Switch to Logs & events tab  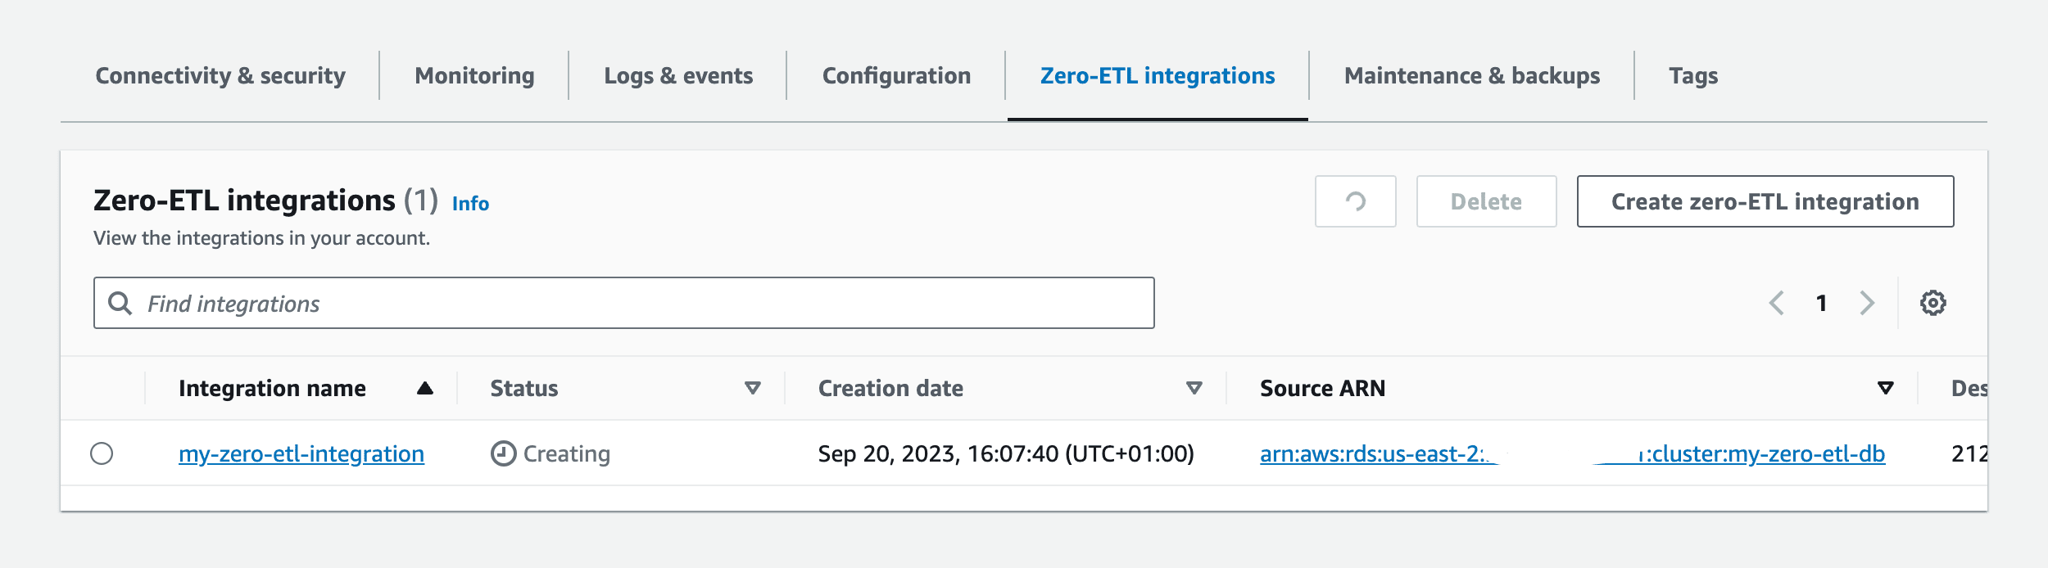[678, 75]
